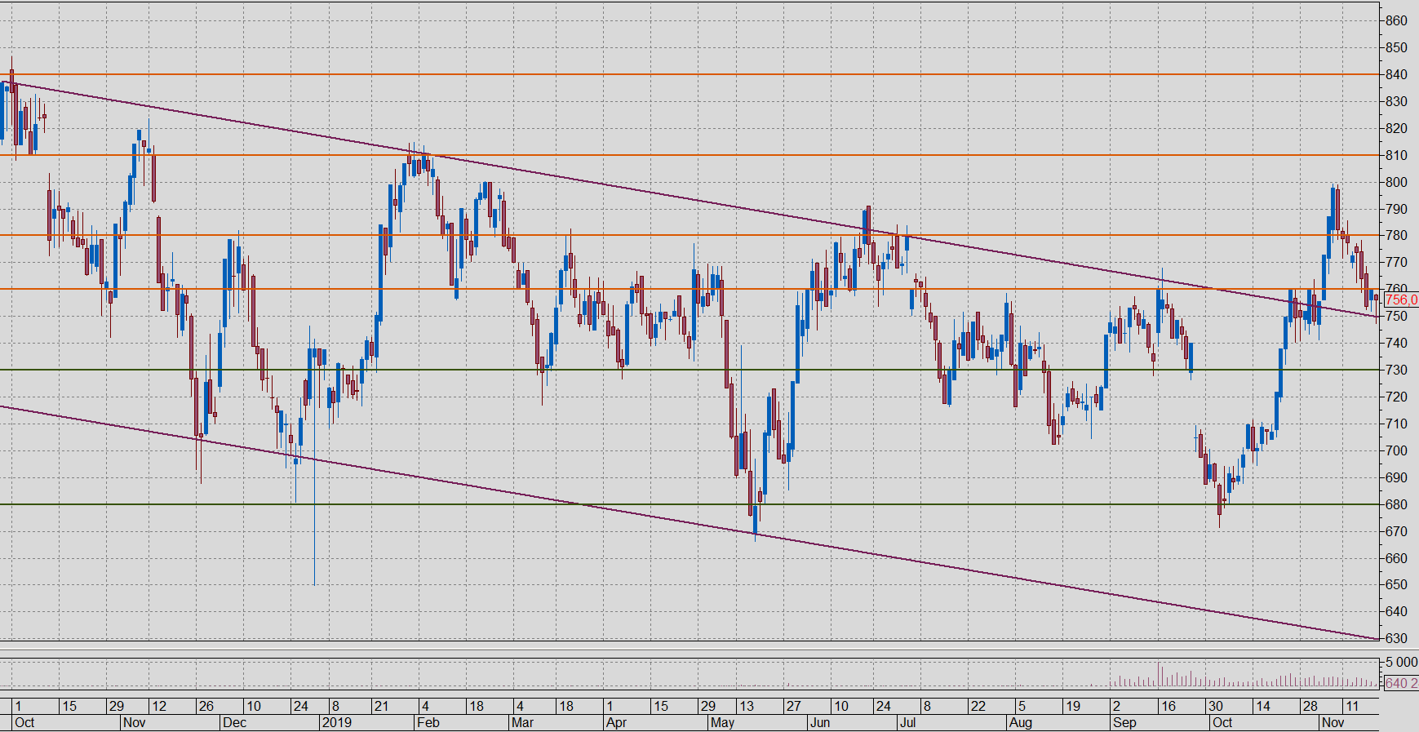This screenshot has width=1419, height=732.
Task: Click the Dec month label
Action: (234, 722)
